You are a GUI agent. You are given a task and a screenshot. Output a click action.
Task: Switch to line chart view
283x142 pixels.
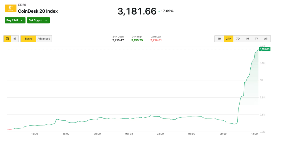click(7, 39)
